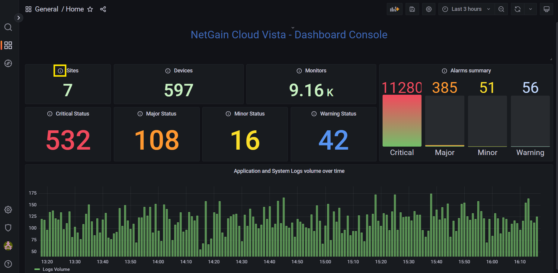Click the 108 major status value
Screen dimensions: 558x273
click(x=157, y=140)
